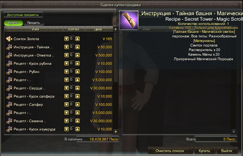Viewport: 243px width, 156px height.
Task: Increase quantity of Слиток Золота
Action: (x=78, y=39)
